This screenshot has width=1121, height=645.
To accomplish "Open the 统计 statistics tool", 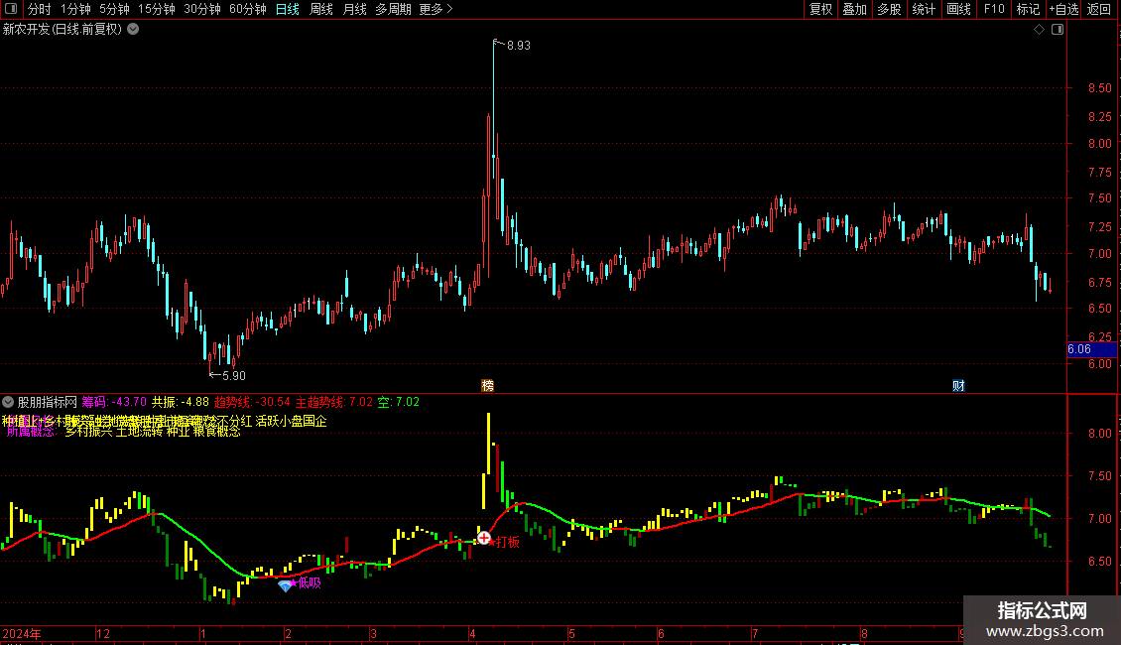I will pyautogui.click(x=923, y=9).
